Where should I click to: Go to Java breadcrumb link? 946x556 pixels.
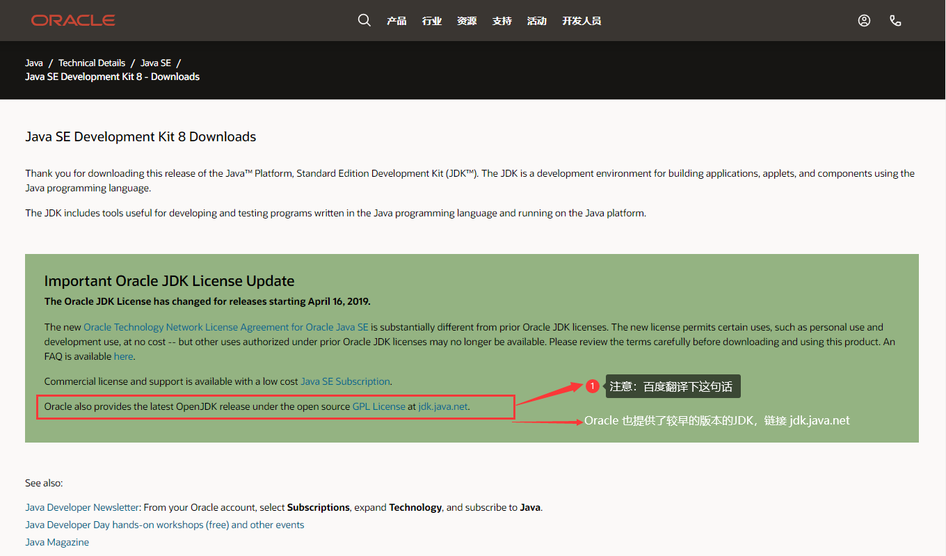(34, 63)
